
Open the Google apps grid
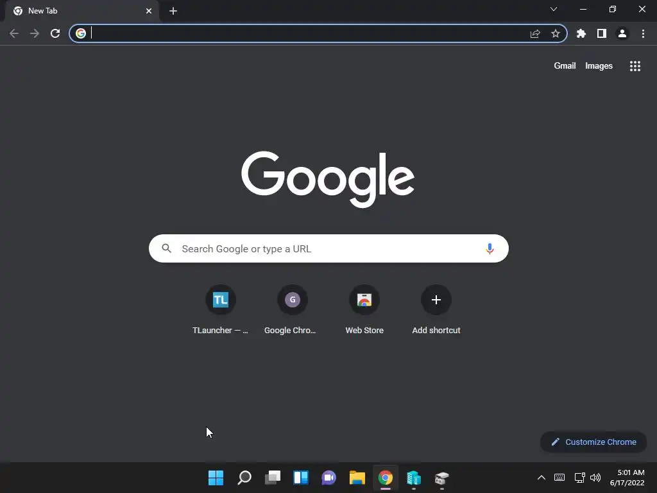635,66
